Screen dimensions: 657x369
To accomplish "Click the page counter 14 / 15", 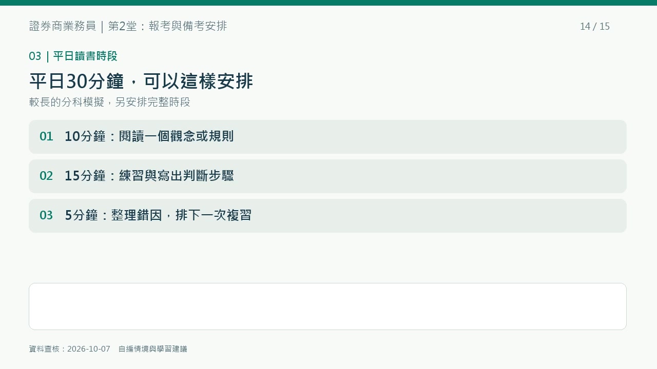I will [595, 27].
